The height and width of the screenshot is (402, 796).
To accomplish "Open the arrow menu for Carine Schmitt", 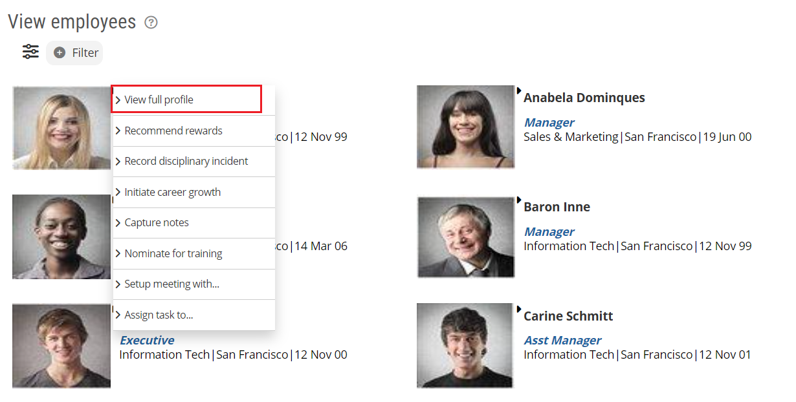I will (519, 310).
